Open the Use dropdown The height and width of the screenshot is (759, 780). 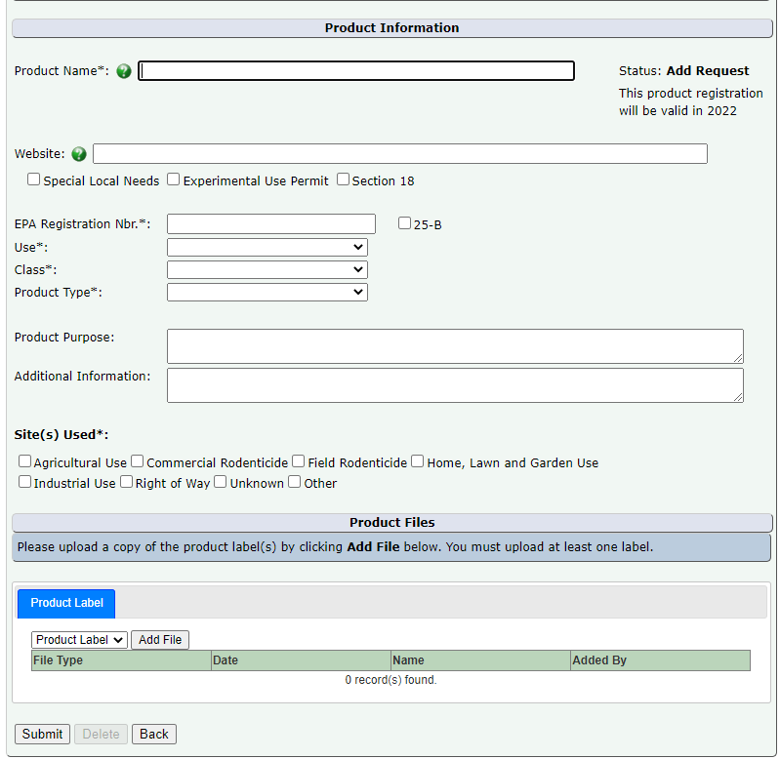tap(267, 248)
